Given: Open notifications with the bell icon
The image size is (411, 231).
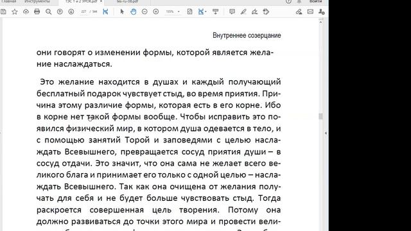Looking at the screenshot, I should pyautogui.click(x=299, y=1).
